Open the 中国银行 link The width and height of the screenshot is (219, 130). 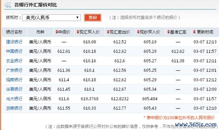pyautogui.click(x=14, y=51)
